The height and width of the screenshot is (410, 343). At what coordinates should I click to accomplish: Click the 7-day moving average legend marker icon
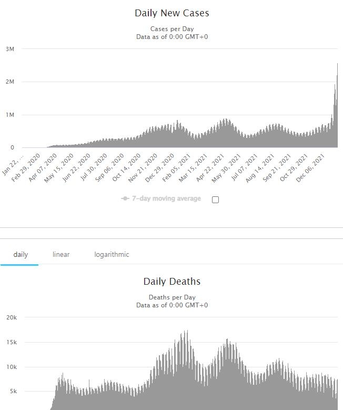(x=125, y=198)
